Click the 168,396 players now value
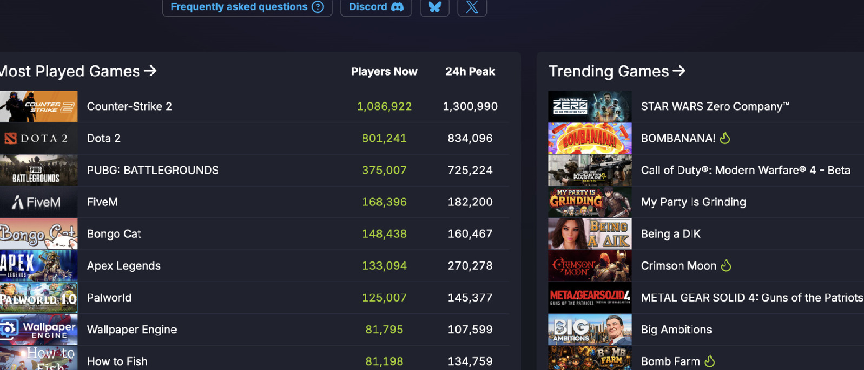 coord(384,202)
